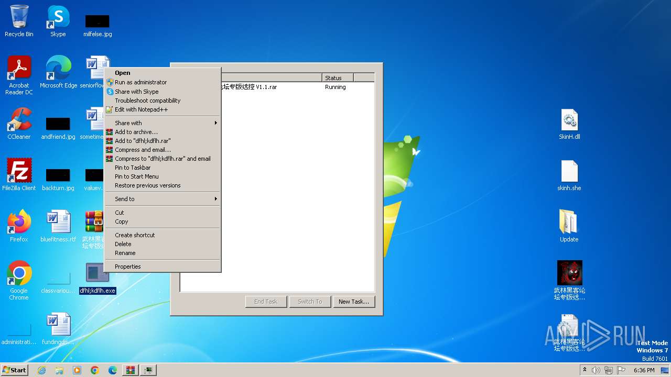The width and height of the screenshot is (671, 377).
Task: Switch to WinRAR taskbar item
Action: point(131,370)
